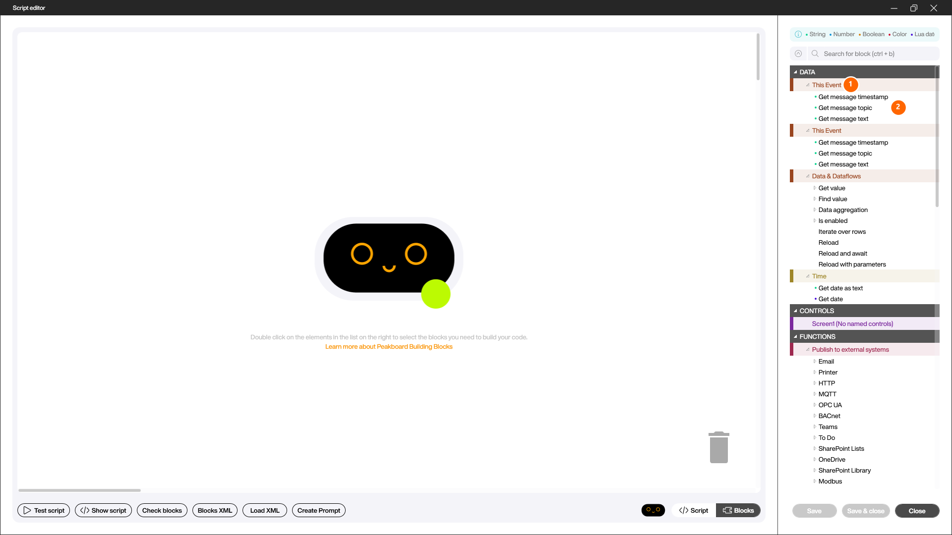The width and height of the screenshot is (952, 535).
Task: Select Iterate over rows block
Action: coord(842,231)
